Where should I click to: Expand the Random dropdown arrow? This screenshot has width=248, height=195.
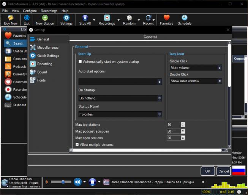[x=139, y=20]
